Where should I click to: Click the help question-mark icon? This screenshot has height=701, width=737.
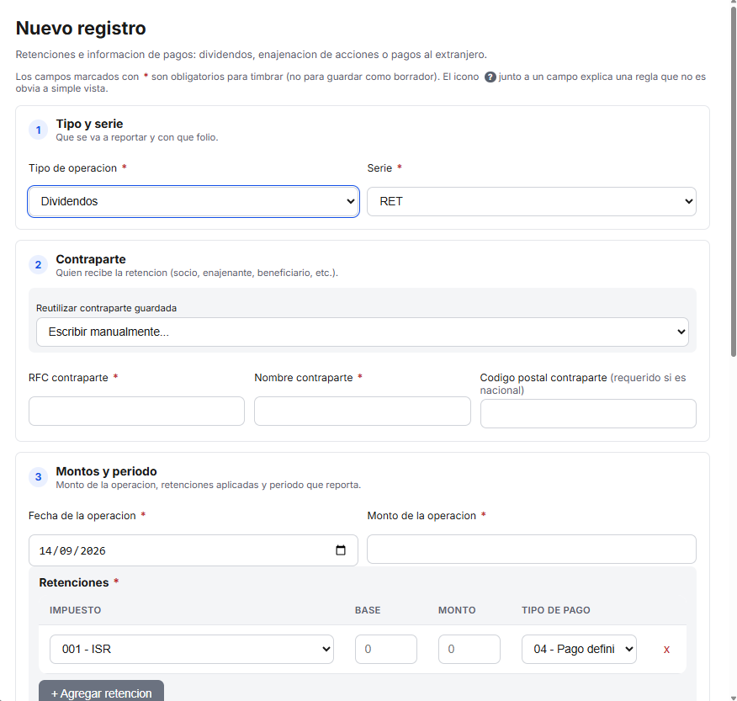pos(490,77)
